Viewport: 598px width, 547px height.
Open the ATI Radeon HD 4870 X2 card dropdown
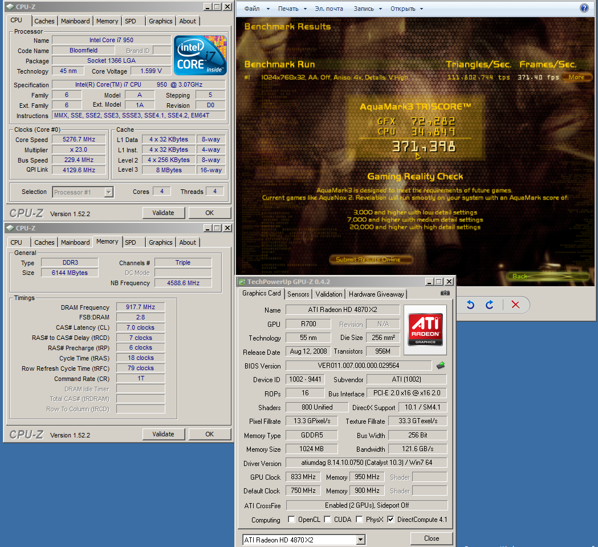[361, 540]
